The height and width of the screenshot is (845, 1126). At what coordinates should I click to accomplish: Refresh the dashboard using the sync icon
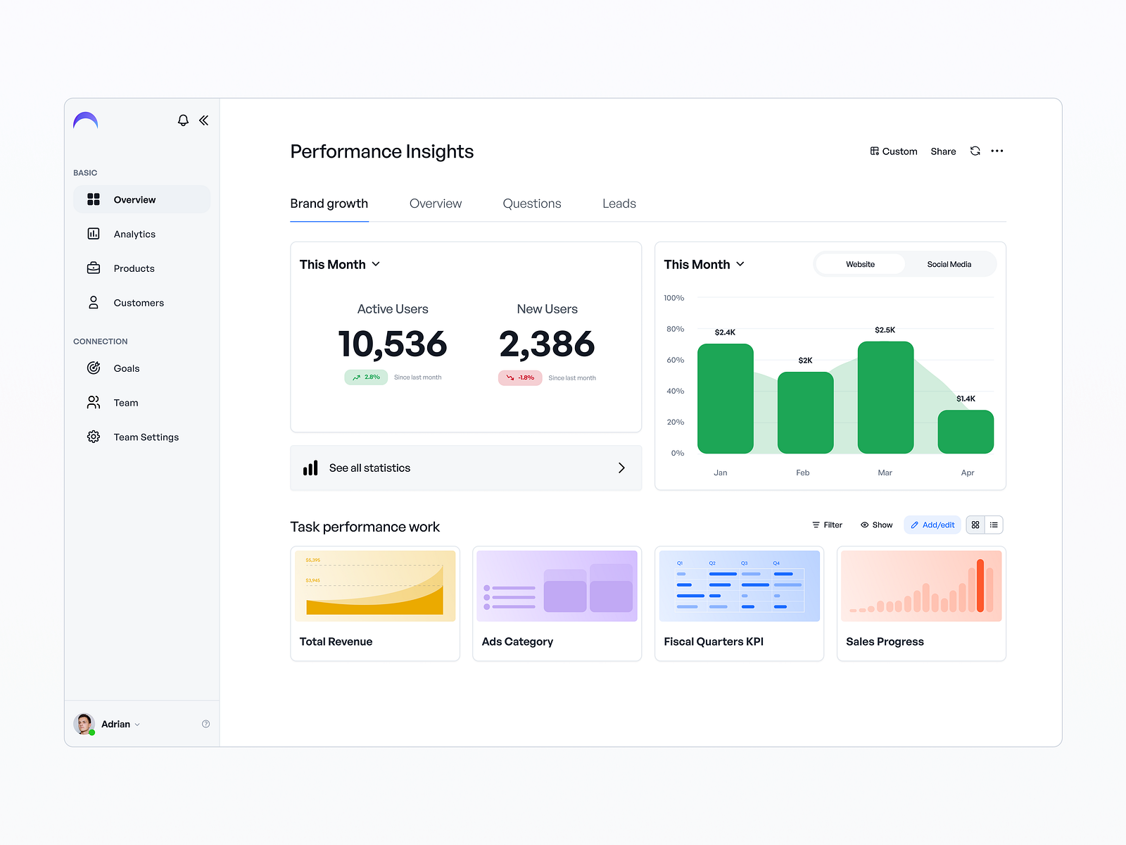(x=975, y=151)
